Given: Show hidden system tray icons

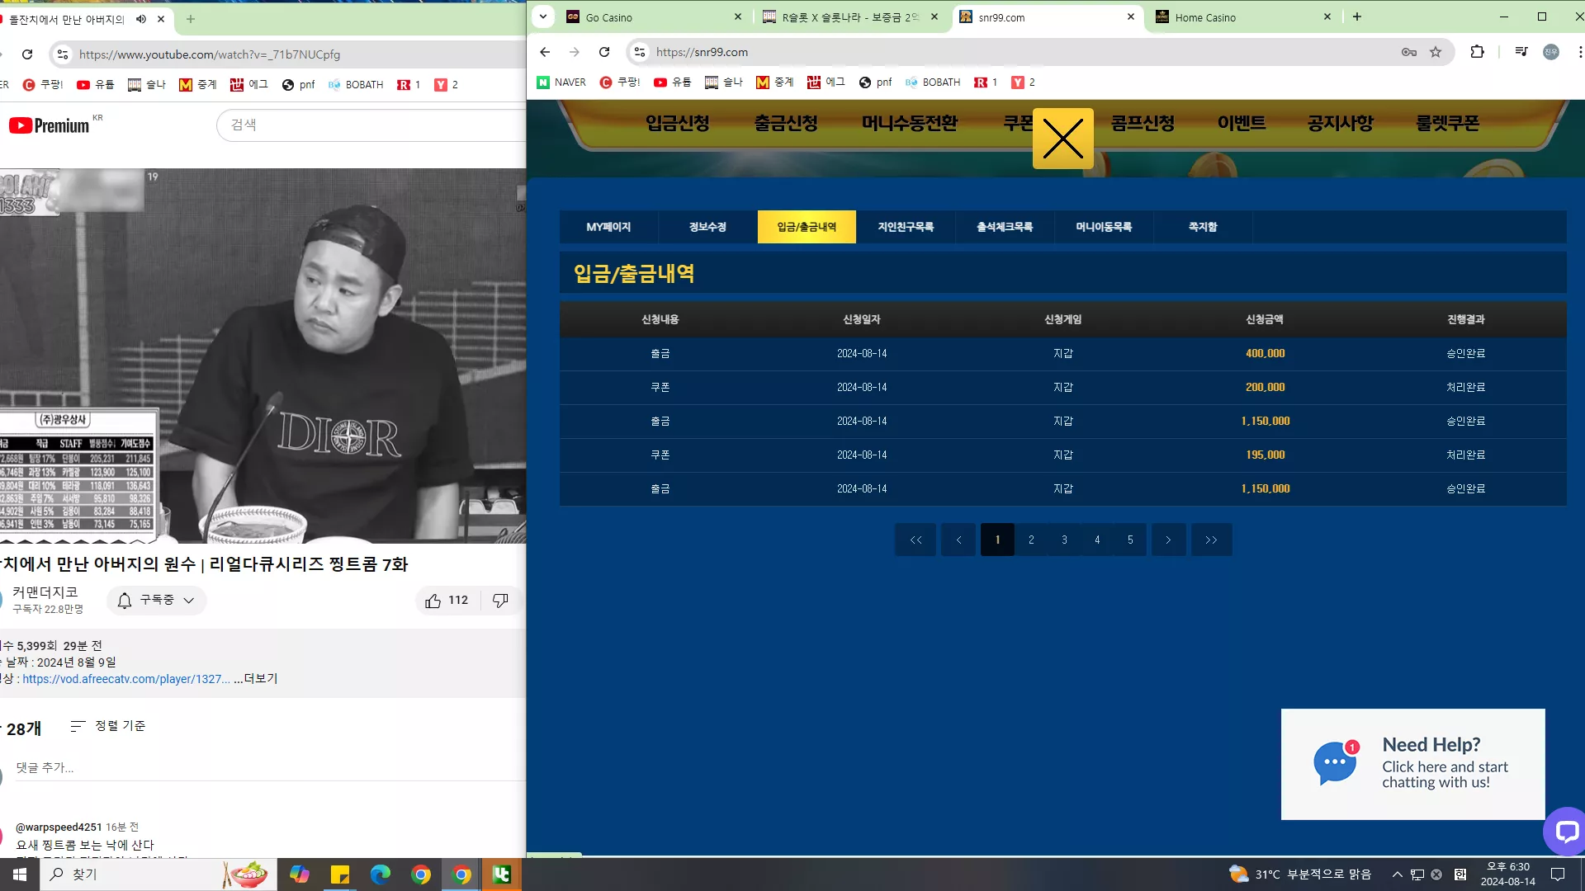Looking at the screenshot, I should 1397,874.
